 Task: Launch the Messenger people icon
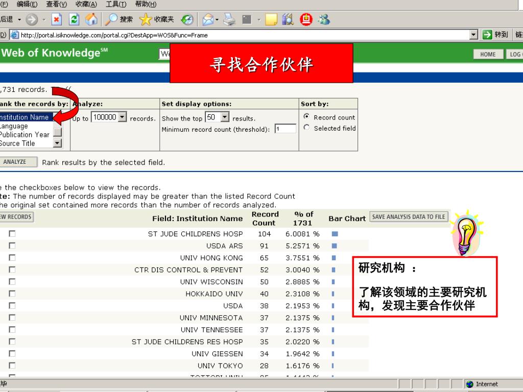pos(324,19)
